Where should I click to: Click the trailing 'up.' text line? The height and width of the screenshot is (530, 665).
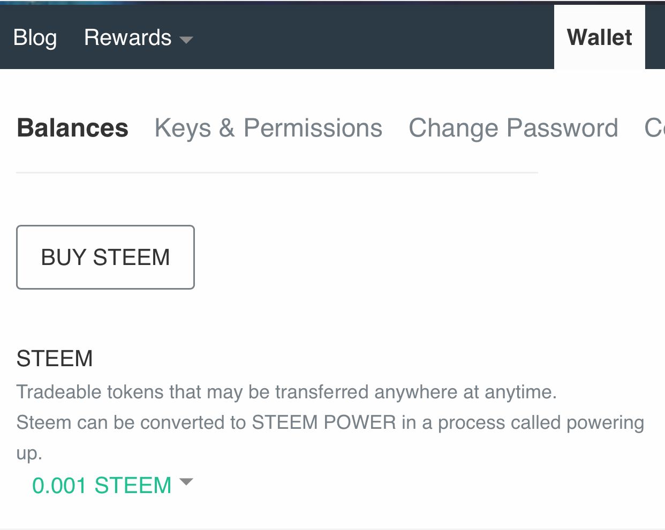29,453
